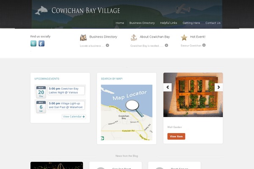254x169 pixels.
Task: Click 'Cowichan Bay is nestled' text
Action: 147,46
